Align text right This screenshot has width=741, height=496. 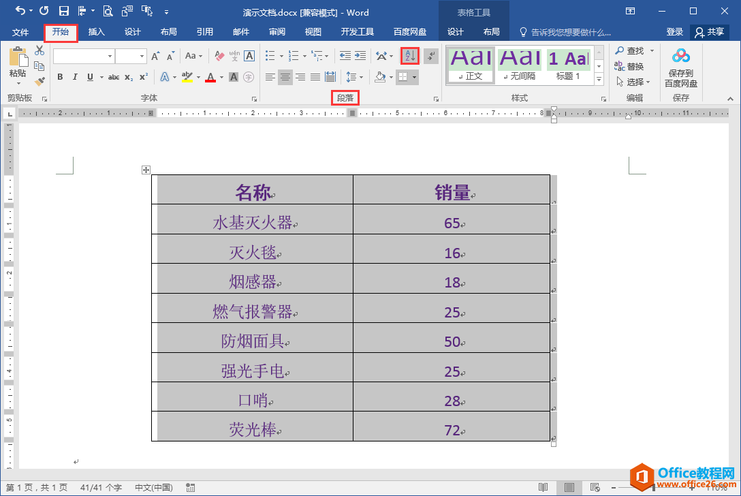pyautogui.click(x=300, y=77)
